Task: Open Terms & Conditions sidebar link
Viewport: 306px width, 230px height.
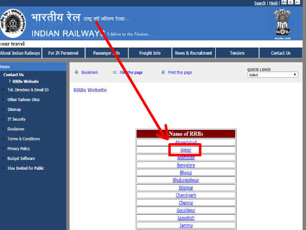Action: pos(23,139)
